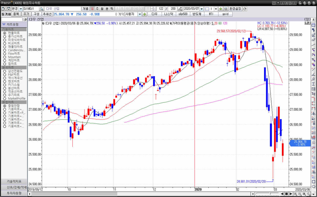Screen dimensions: 317x197
Task: Click the s&p500 index button
Action: [x=183, y=14]
